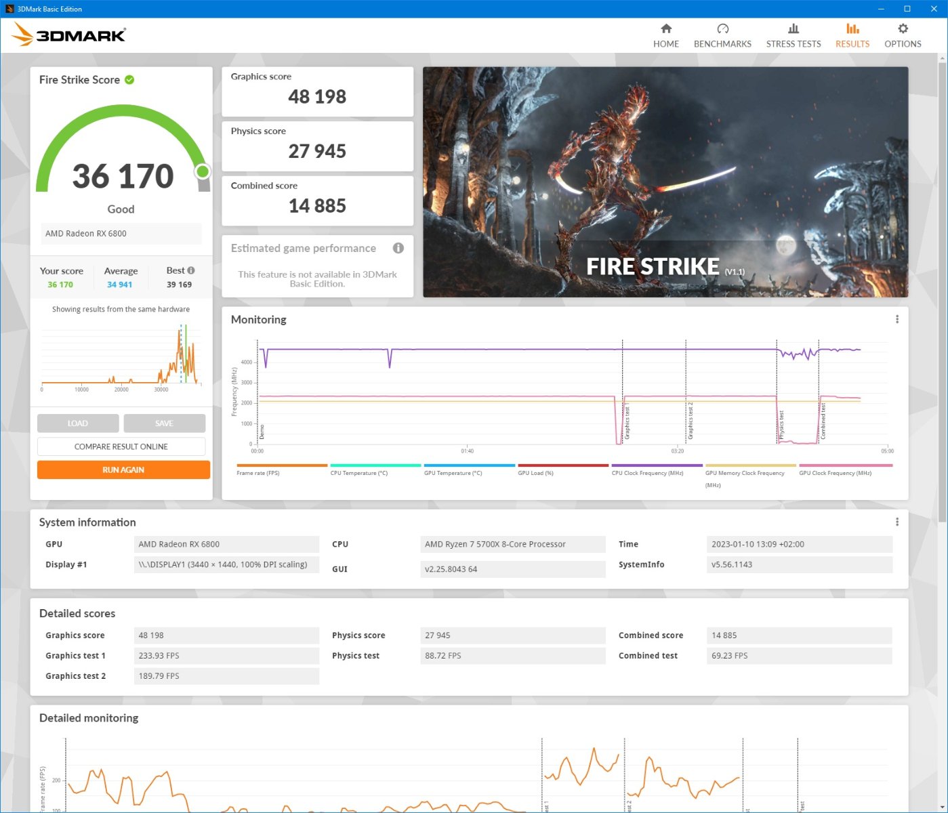This screenshot has height=813, width=948.
Task: Click the 3DMark title bar app icon
Action: pos(9,9)
